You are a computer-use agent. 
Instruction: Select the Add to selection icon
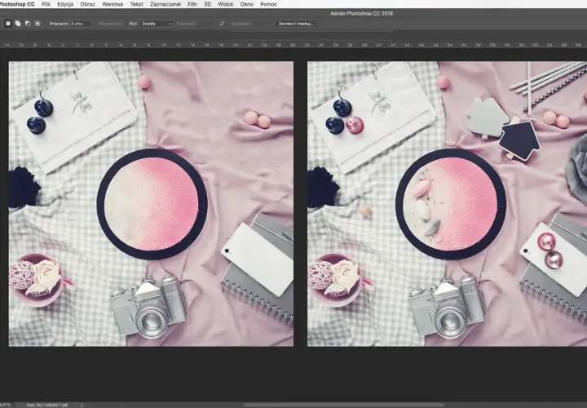pos(18,24)
